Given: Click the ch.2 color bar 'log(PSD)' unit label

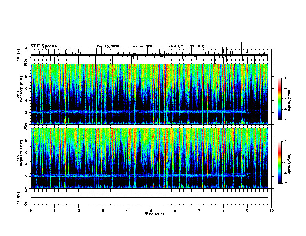Looking at the screenshot, I should [289, 164].
